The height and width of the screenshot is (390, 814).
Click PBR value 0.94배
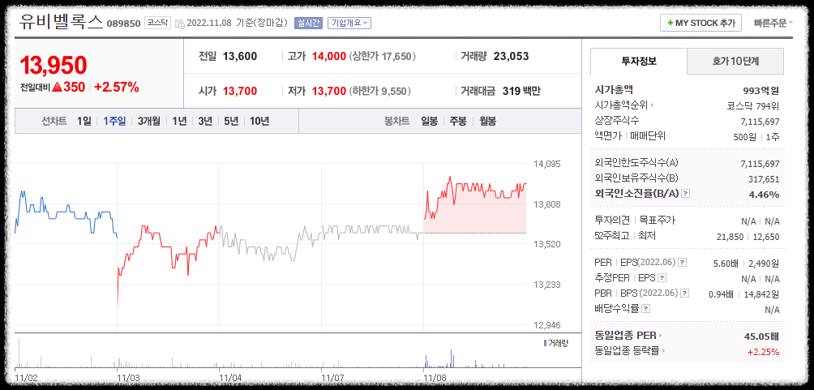pos(721,294)
